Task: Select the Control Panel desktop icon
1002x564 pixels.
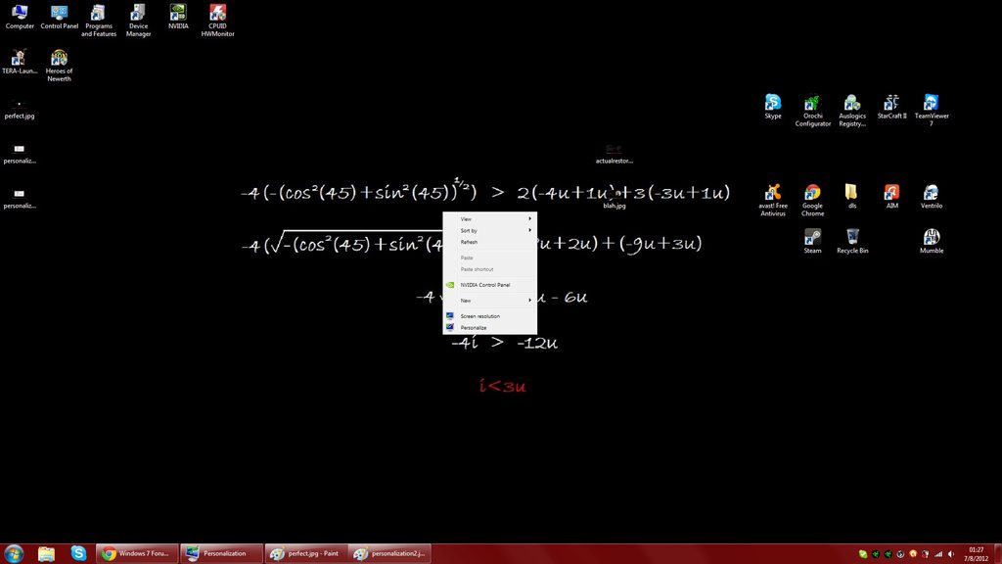Action: 59,18
